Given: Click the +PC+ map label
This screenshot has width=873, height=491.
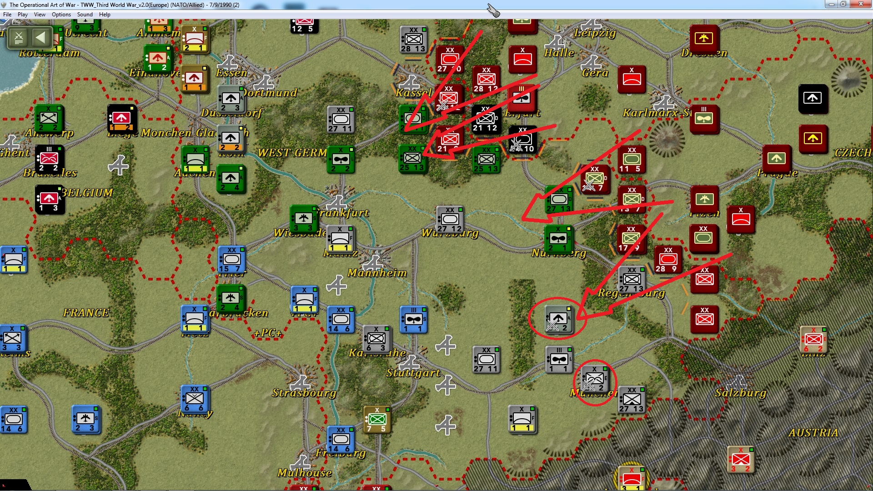Looking at the screenshot, I should 268,333.
